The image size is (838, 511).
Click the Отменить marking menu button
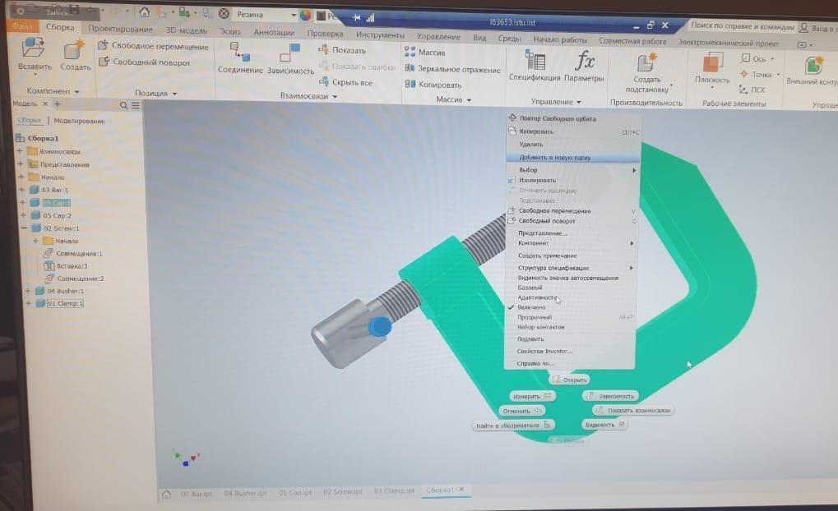[521, 411]
